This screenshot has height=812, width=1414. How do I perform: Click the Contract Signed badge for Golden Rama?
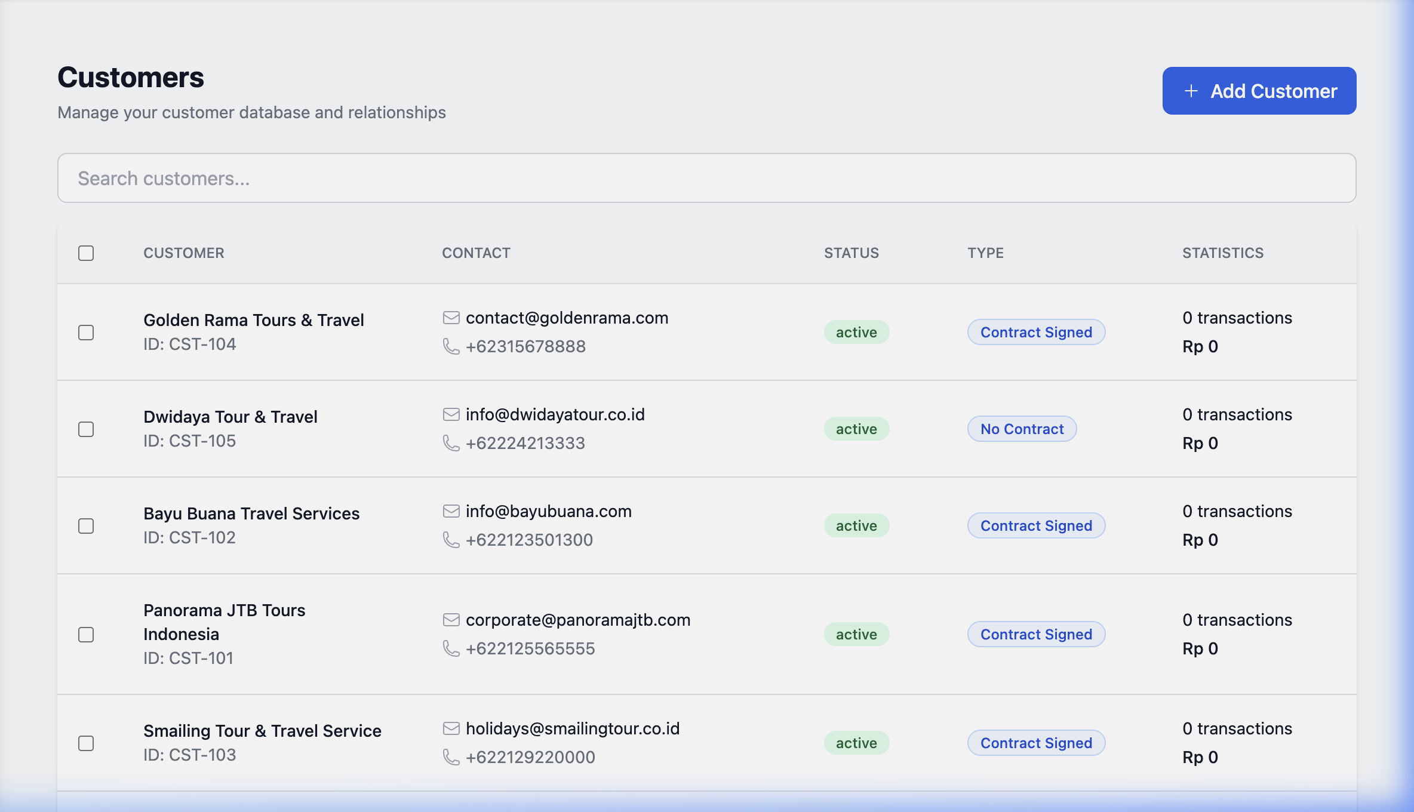(1036, 332)
